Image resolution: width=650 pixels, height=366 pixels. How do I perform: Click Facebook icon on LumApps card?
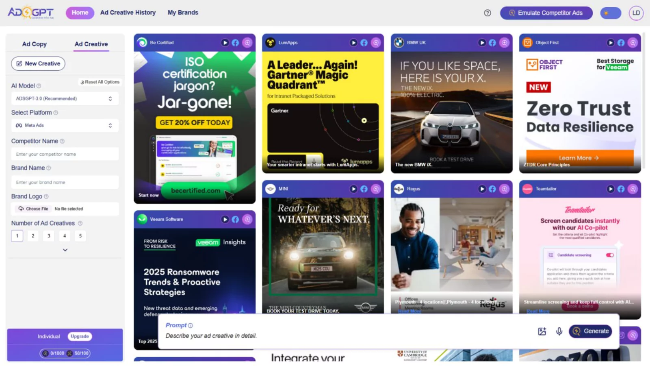pyautogui.click(x=364, y=43)
